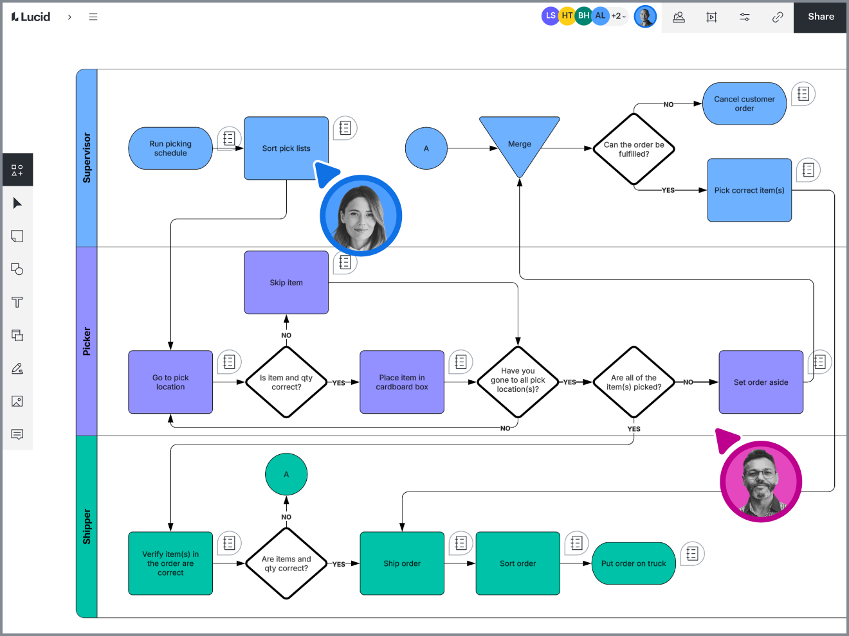Screen dimensions: 849x636
Task: Open the note icon next to Skip item
Action: point(345,262)
